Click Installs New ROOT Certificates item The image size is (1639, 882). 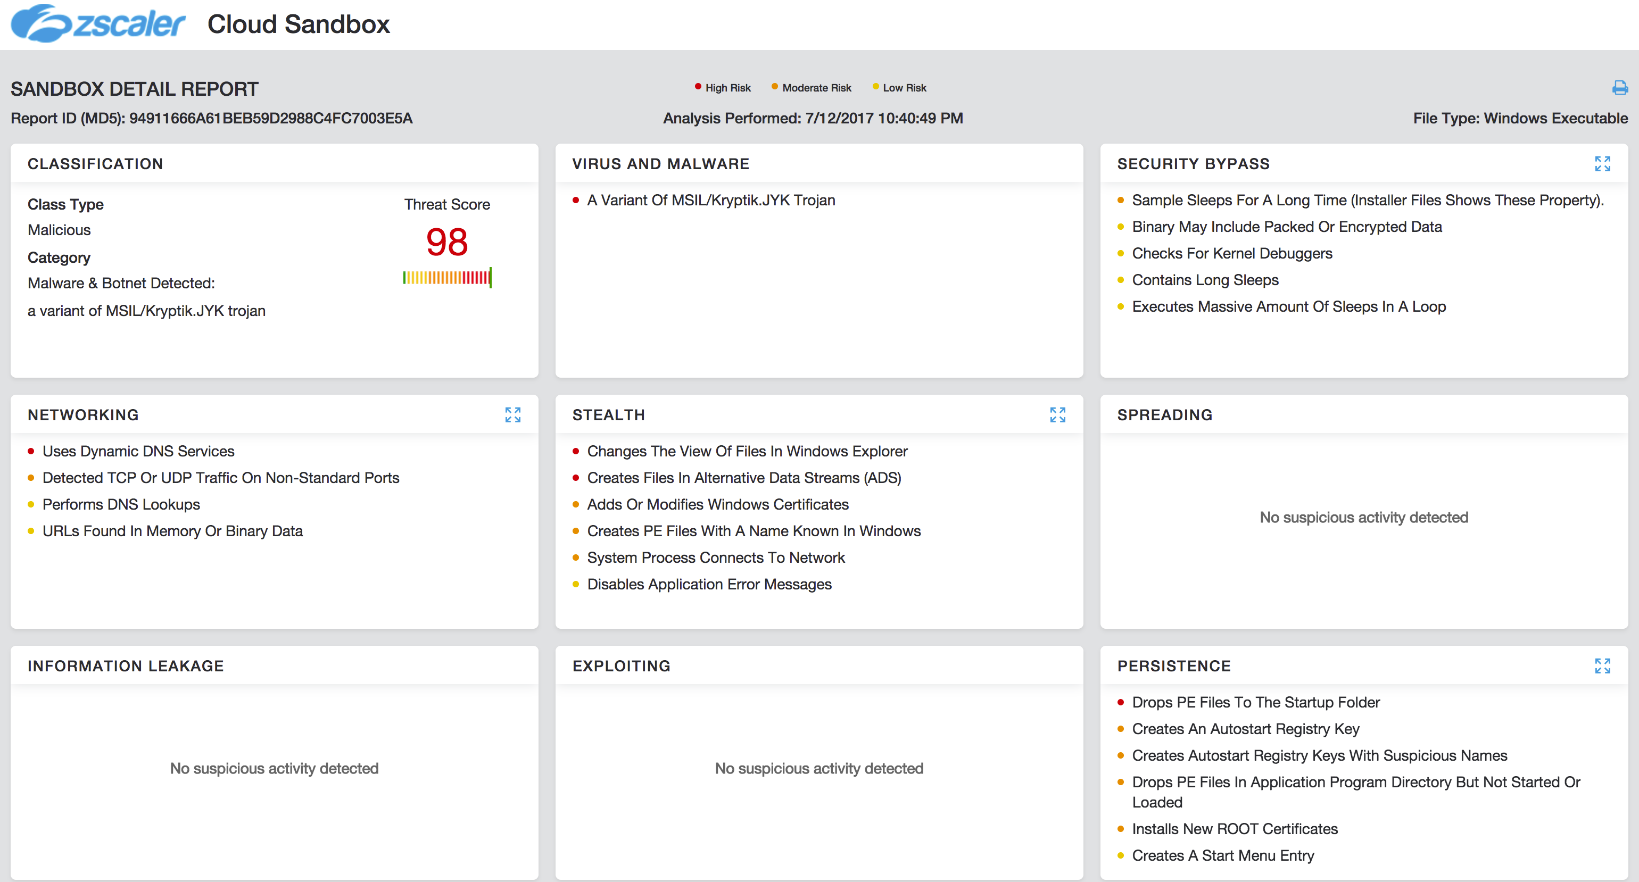1235,829
